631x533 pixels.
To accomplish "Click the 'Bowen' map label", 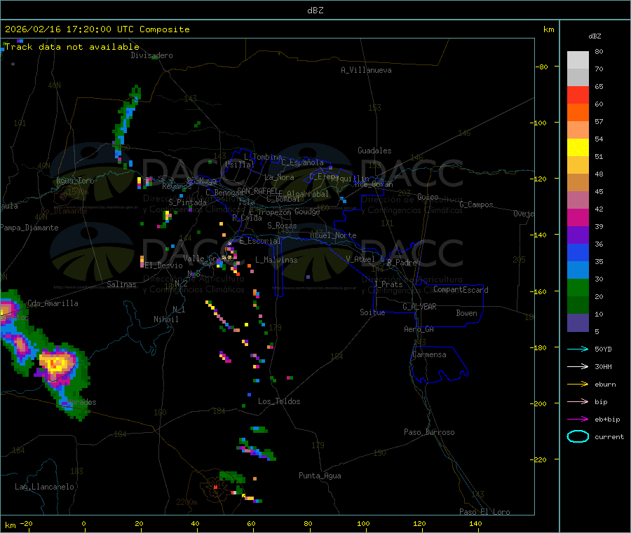I will pyautogui.click(x=466, y=313).
